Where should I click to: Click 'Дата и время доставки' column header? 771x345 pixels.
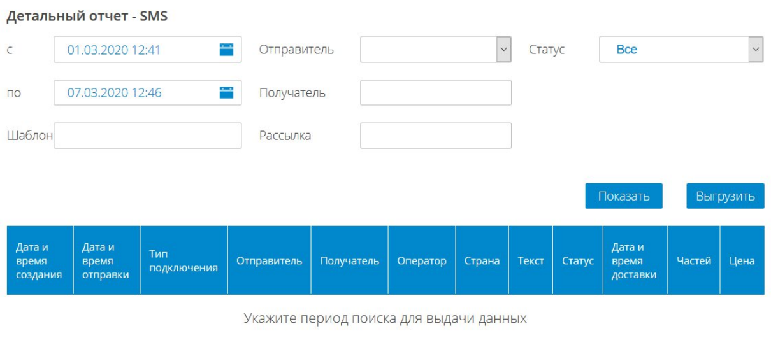[x=634, y=261]
